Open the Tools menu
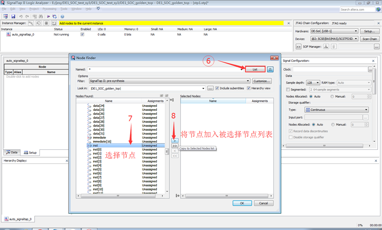Screen dimensions: 382x230 coord(64,9)
